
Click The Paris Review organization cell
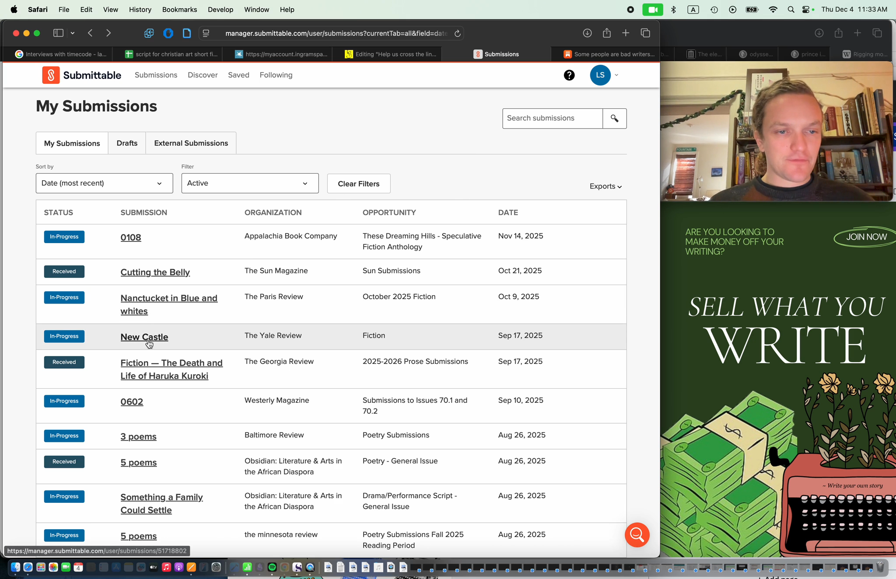(x=273, y=296)
